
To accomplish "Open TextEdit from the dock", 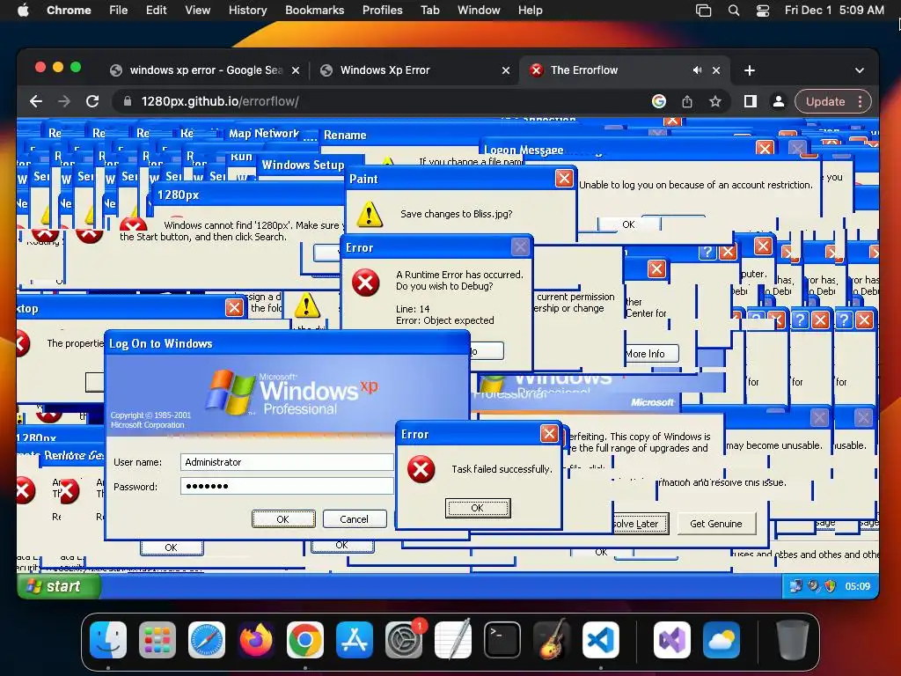I will click(453, 640).
